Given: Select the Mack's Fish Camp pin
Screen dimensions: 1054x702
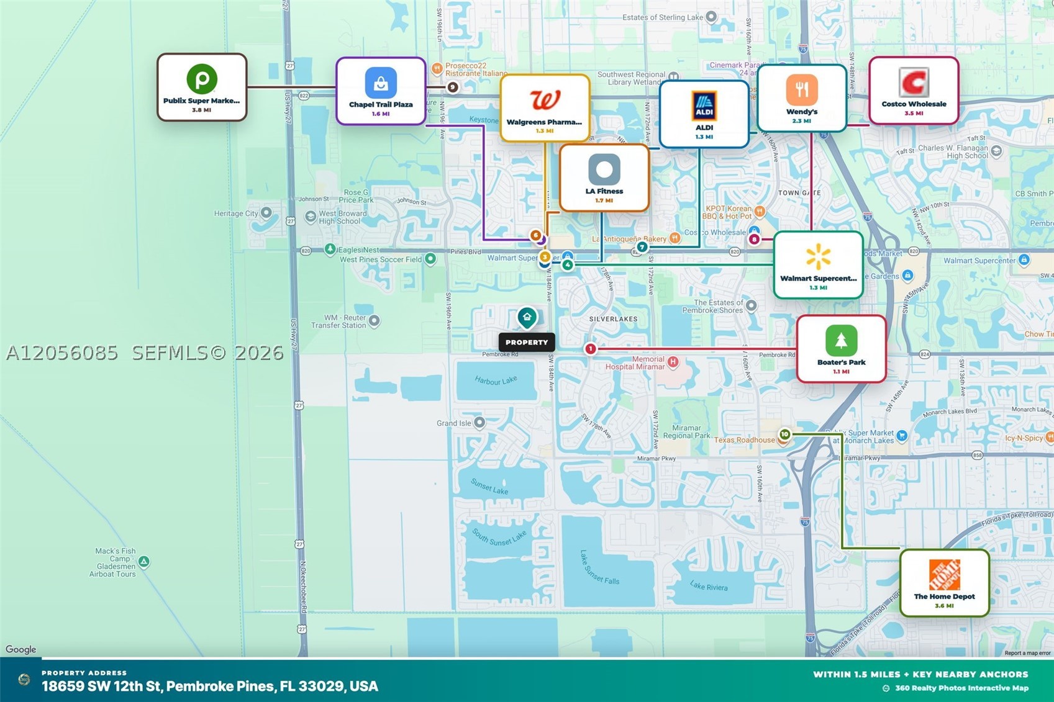Looking at the screenshot, I should [x=144, y=562].
